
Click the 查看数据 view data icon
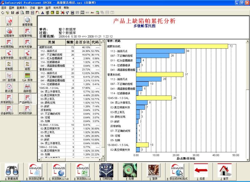tap(27, 21)
